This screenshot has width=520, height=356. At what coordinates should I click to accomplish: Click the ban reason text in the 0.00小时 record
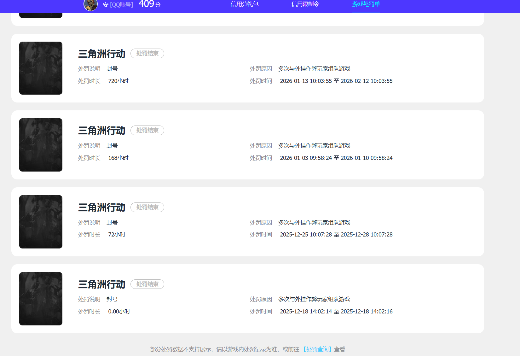(314, 299)
